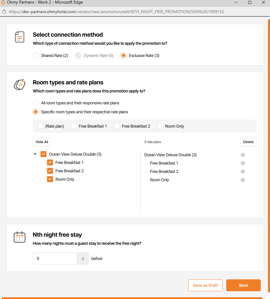Remove Ocean View Deluxe Double from selected list
Screen dimensions: 270x299
pyautogui.click(x=243, y=155)
